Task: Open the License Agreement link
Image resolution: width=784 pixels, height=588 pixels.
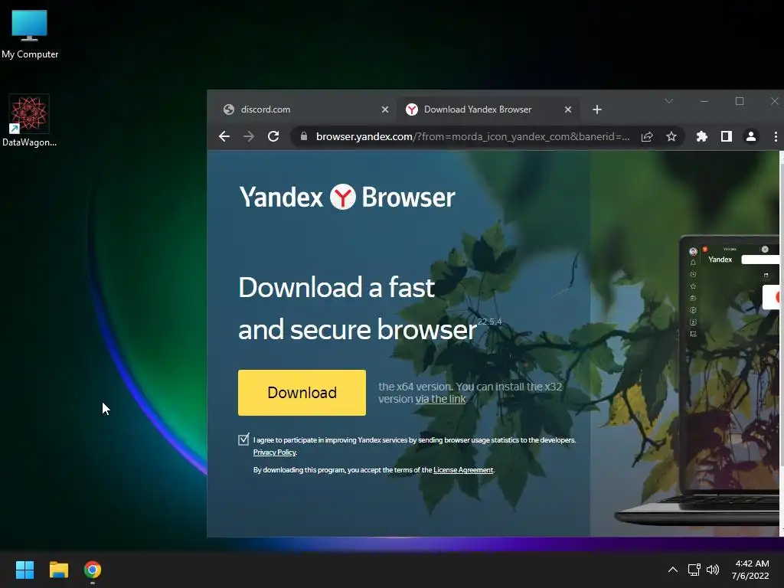Action: pos(463,470)
